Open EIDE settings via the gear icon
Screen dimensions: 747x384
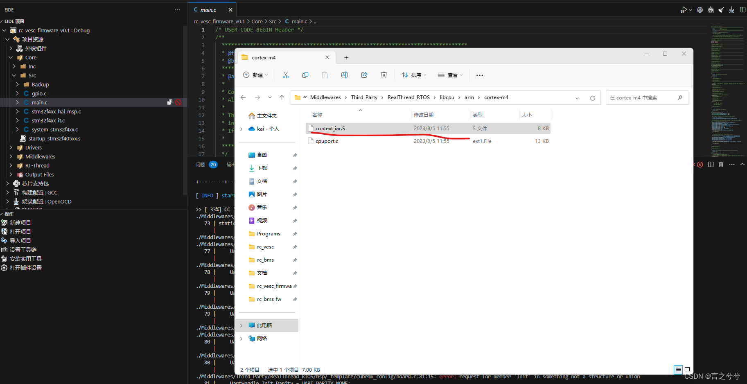(x=700, y=9)
